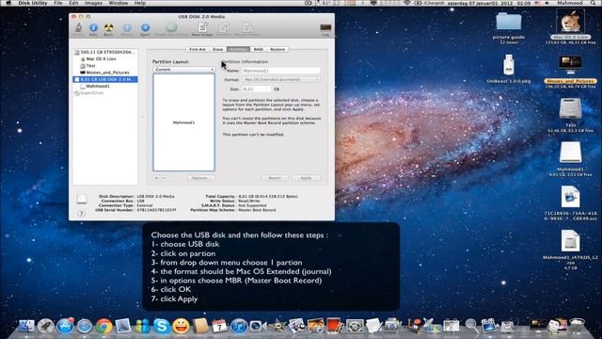Viewport: 602px width, 339px height.
Task: Launch Google Chrome from the dock
Action: click(103, 326)
